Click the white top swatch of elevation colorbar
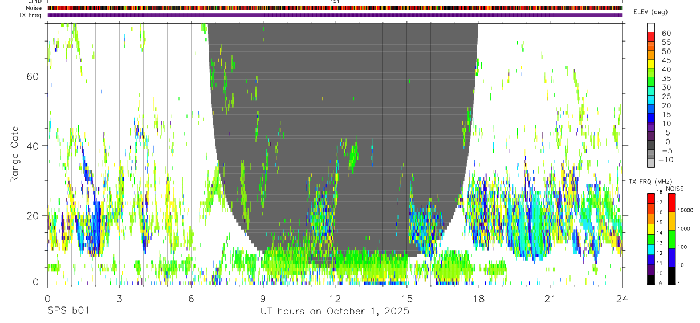 [651, 27]
